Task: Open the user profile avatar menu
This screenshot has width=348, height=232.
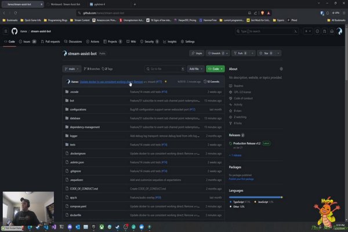Action: click(x=339, y=31)
